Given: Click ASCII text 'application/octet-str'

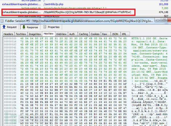Looking at the screenshot, I should (x=150, y=51).
